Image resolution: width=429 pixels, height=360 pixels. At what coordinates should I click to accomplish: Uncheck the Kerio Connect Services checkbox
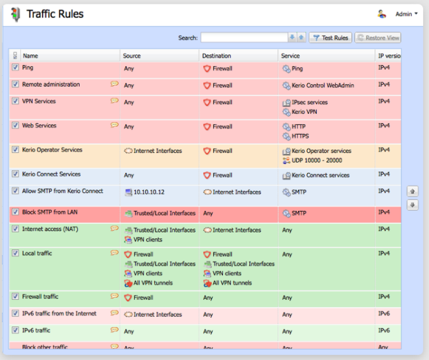(16, 174)
